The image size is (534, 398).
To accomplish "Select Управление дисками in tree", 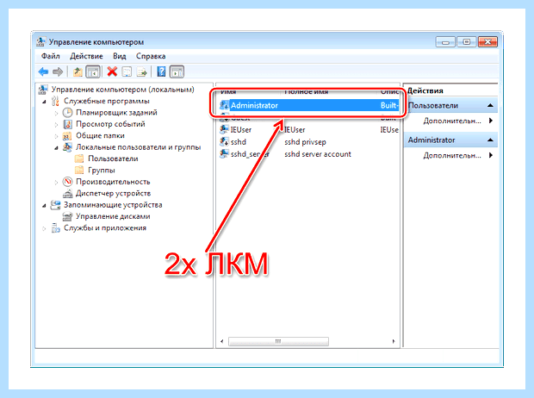I will (x=113, y=216).
